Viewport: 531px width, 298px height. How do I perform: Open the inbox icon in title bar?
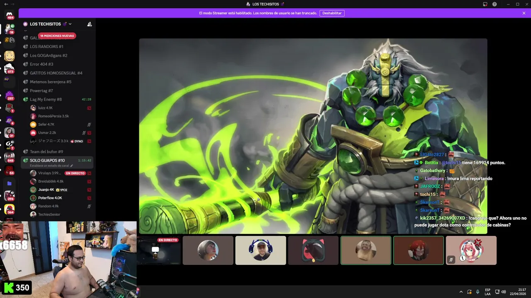click(x=485, y=4)
